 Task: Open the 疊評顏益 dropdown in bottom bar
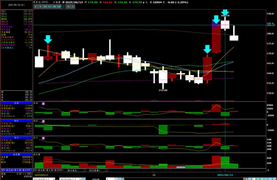85,171
